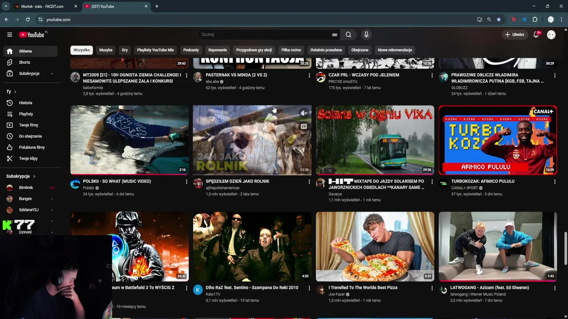
Task: Click the Utwórz create button
Action: pyautogui.click(x=514, y=35)
